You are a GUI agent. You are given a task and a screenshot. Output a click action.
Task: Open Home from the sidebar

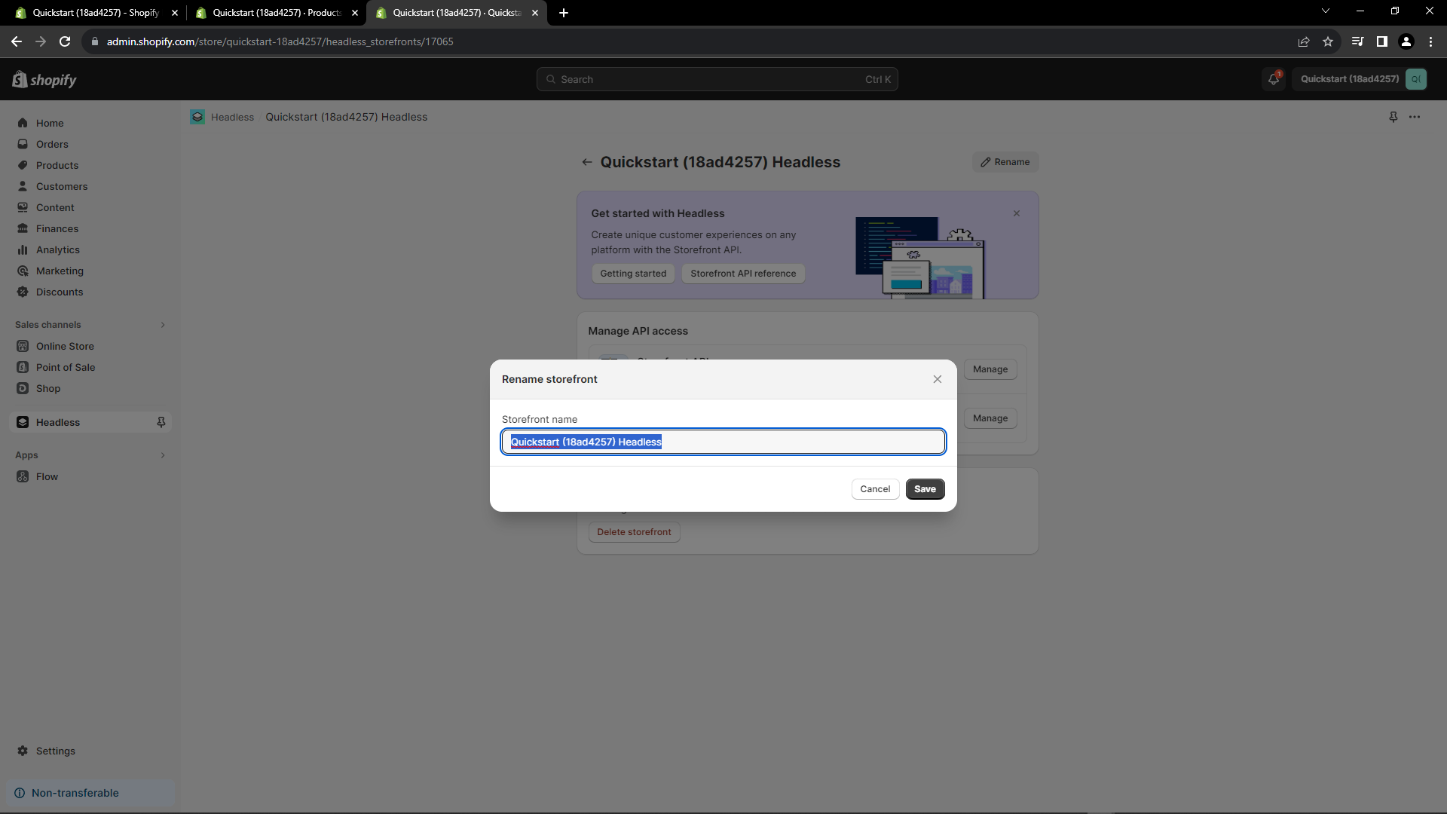(50, 123)
